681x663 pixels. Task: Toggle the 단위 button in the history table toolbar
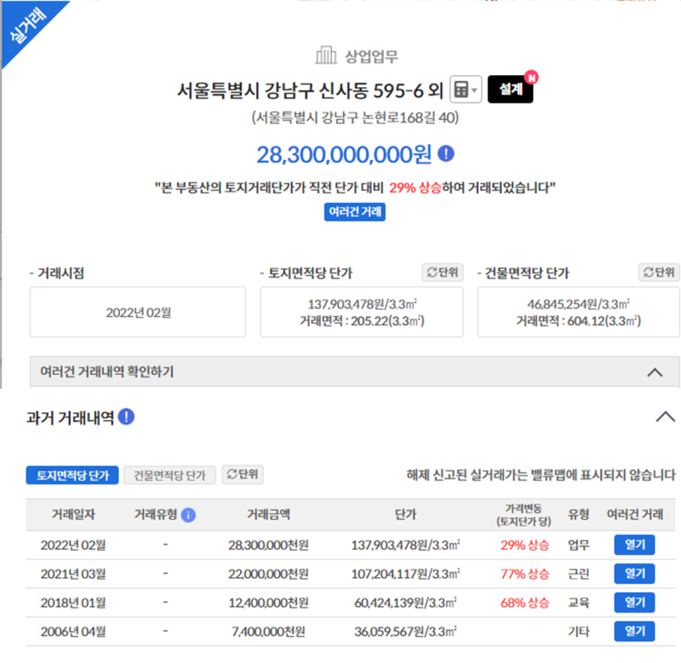pyautogui.click(x=243, y=475)
